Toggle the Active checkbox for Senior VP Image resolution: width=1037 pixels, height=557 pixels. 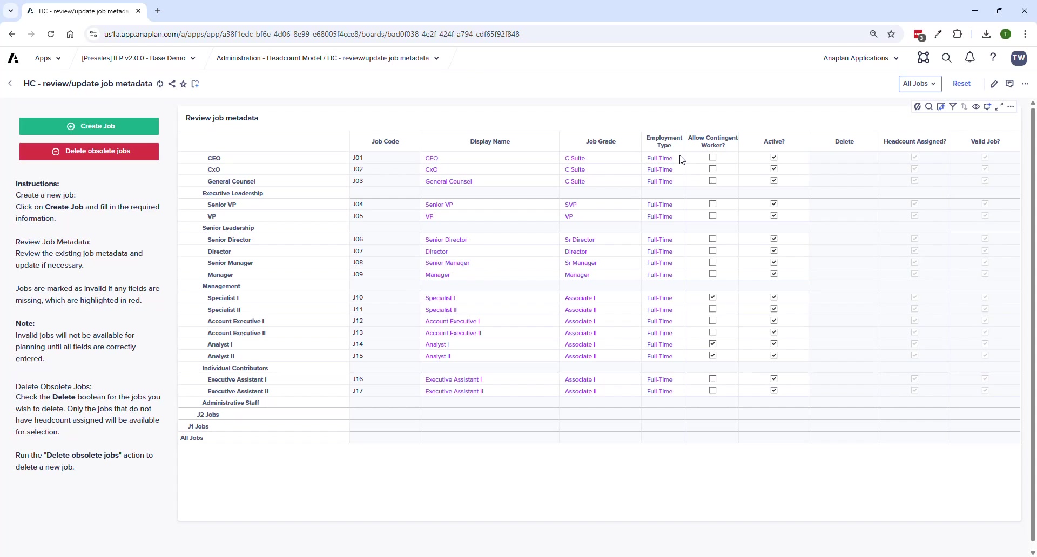pyautogui.click(x=773, y=204)
